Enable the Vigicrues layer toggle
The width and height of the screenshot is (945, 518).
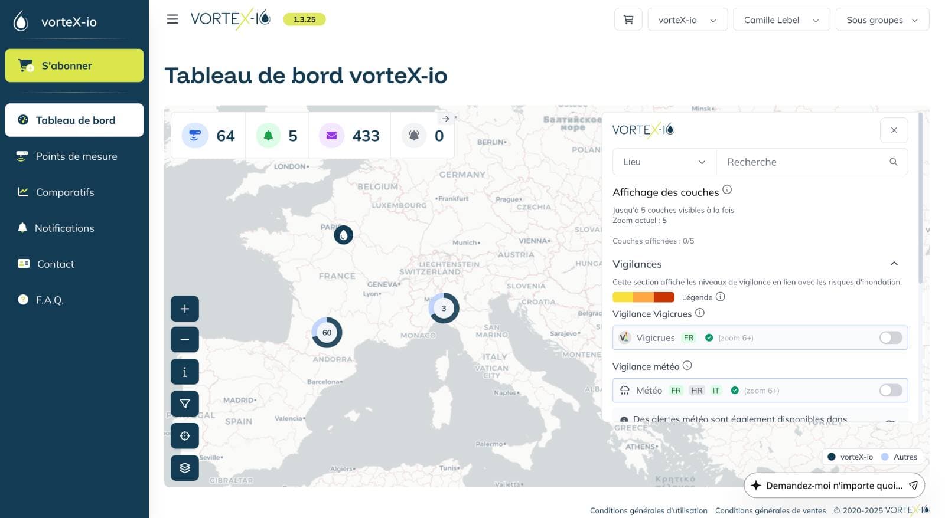pos(891,337)
